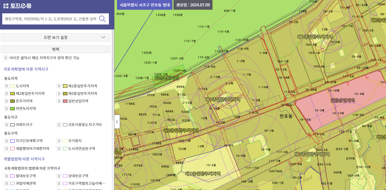The image size is (386, 190).
Task: Click the pin icon beside the 아이콘 클릭시 hint
Action: [6, 58]
